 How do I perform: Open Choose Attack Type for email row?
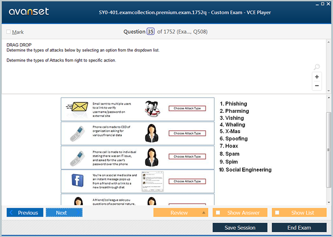point(187,109)
